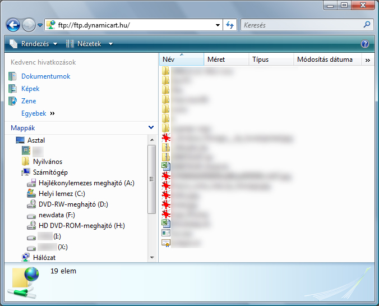Viewport: 379px width, 306px height.
Task: Select the first folder icon in list
Action: [x=165, y=71]
